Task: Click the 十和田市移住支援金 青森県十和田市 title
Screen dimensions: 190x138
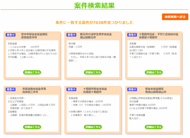Action: (95, 90)
